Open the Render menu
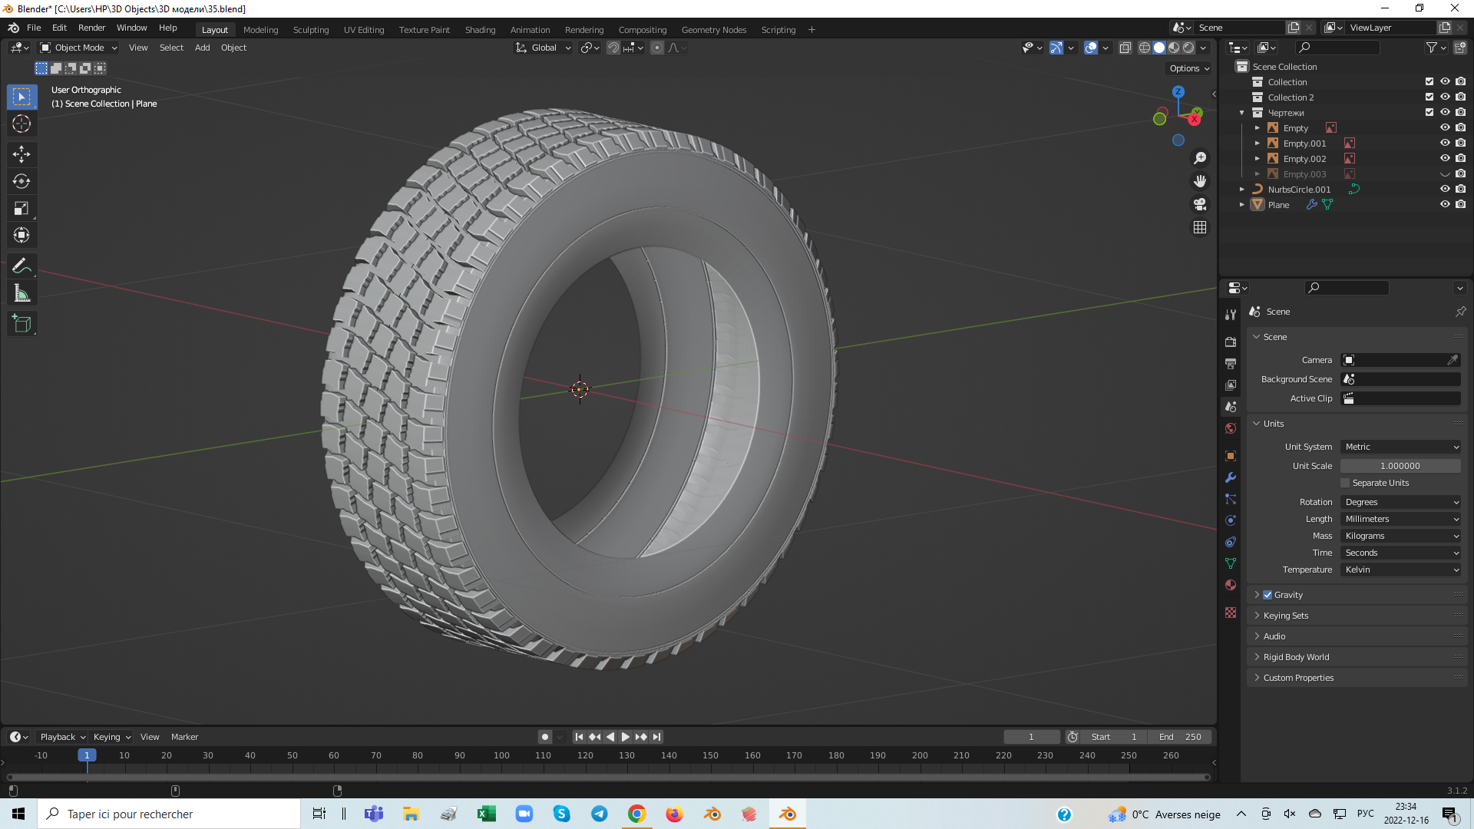Viewport: 1474px width, 829px height. tap(91, 28)
